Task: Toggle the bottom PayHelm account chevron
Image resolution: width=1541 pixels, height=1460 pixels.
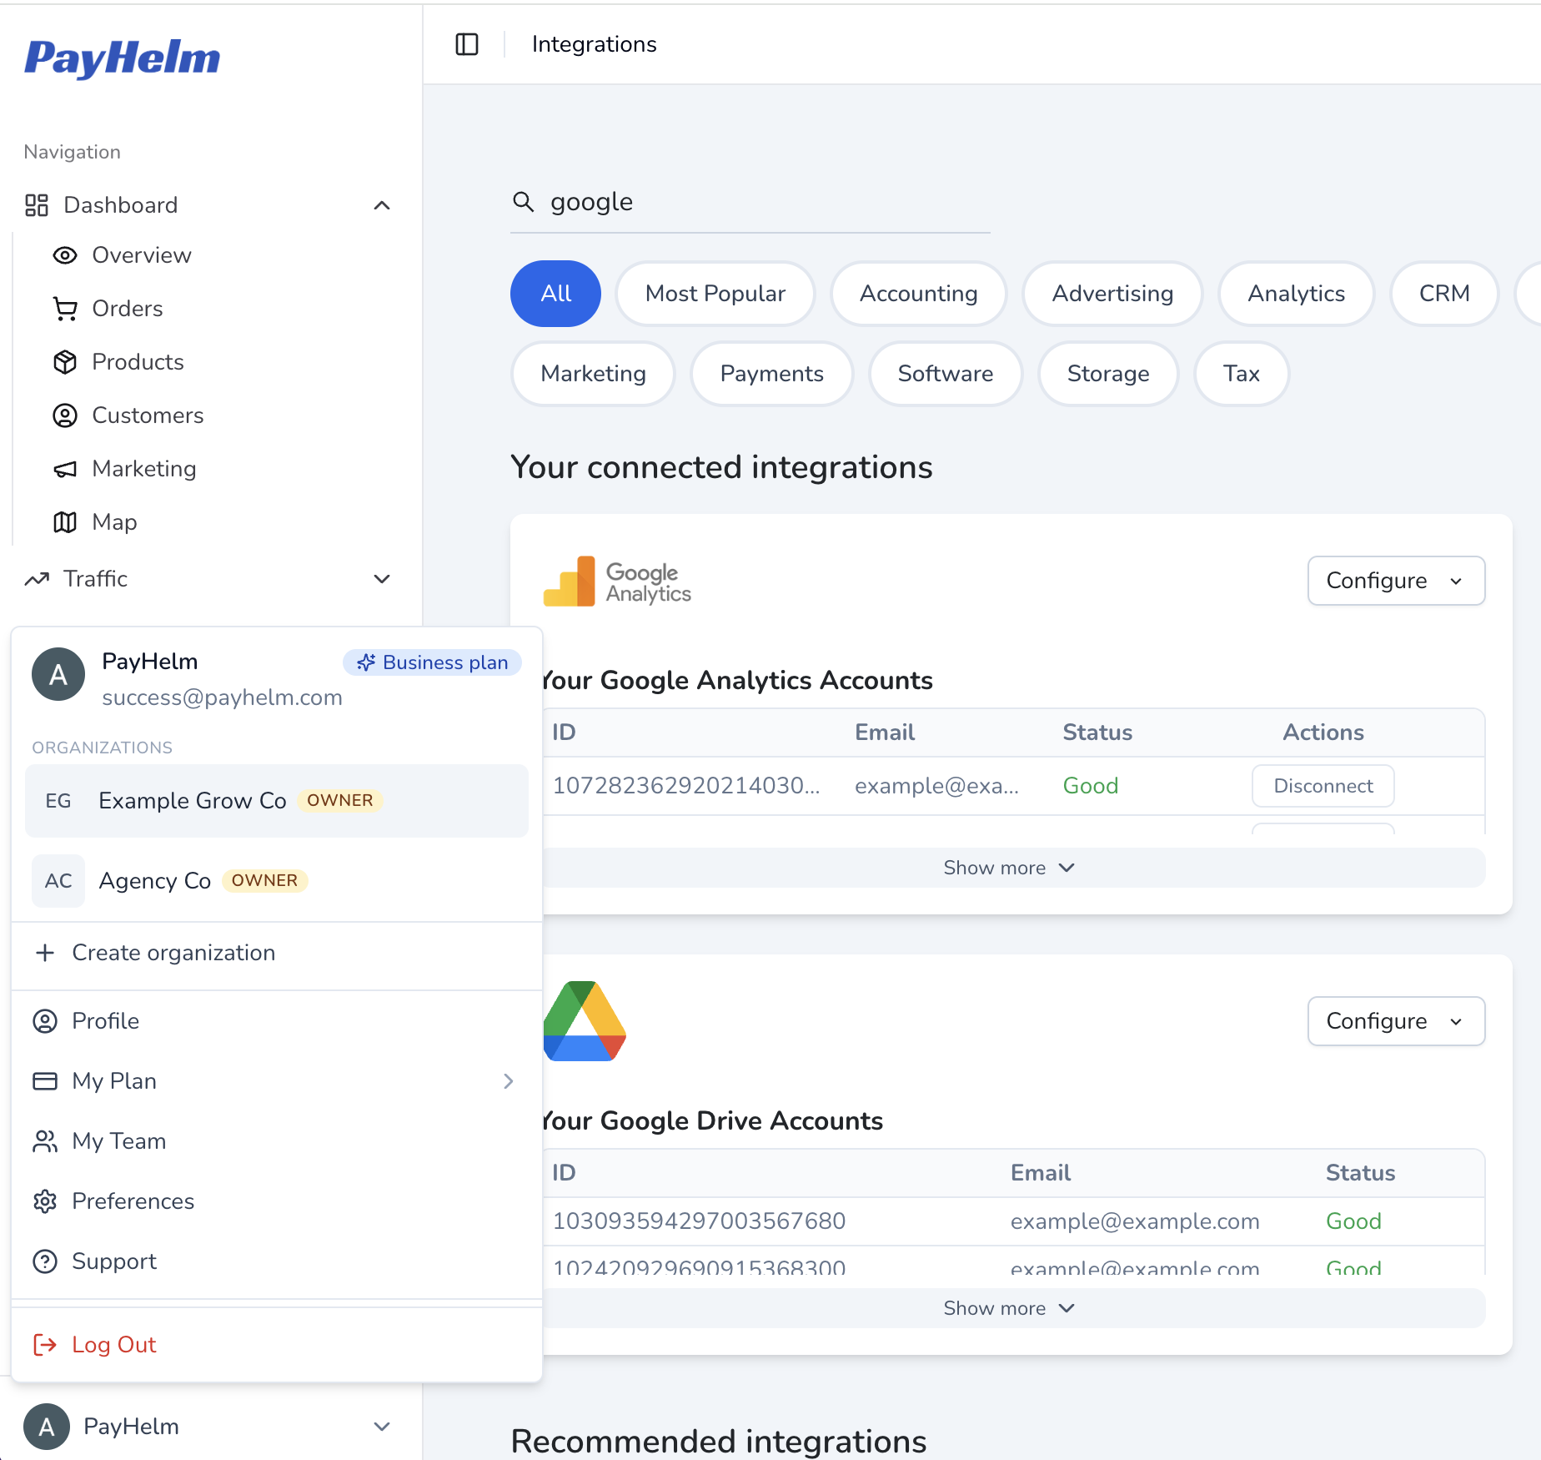Action: tap(382, 1427)
